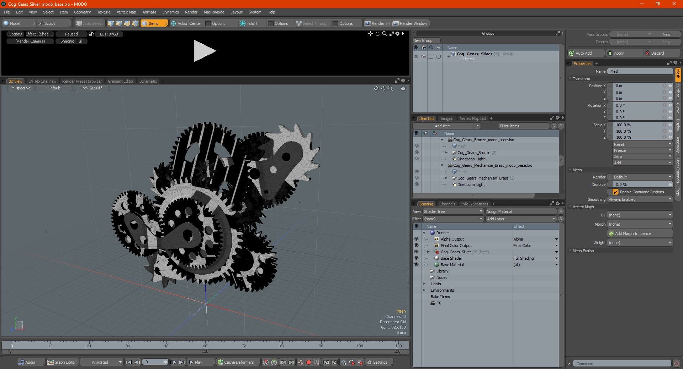
Task: Click Add Morph Influence button
Action: click(x=640, y=233)
